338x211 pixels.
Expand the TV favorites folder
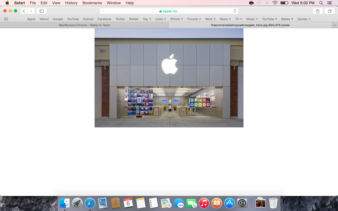click(x=238, y=19)
